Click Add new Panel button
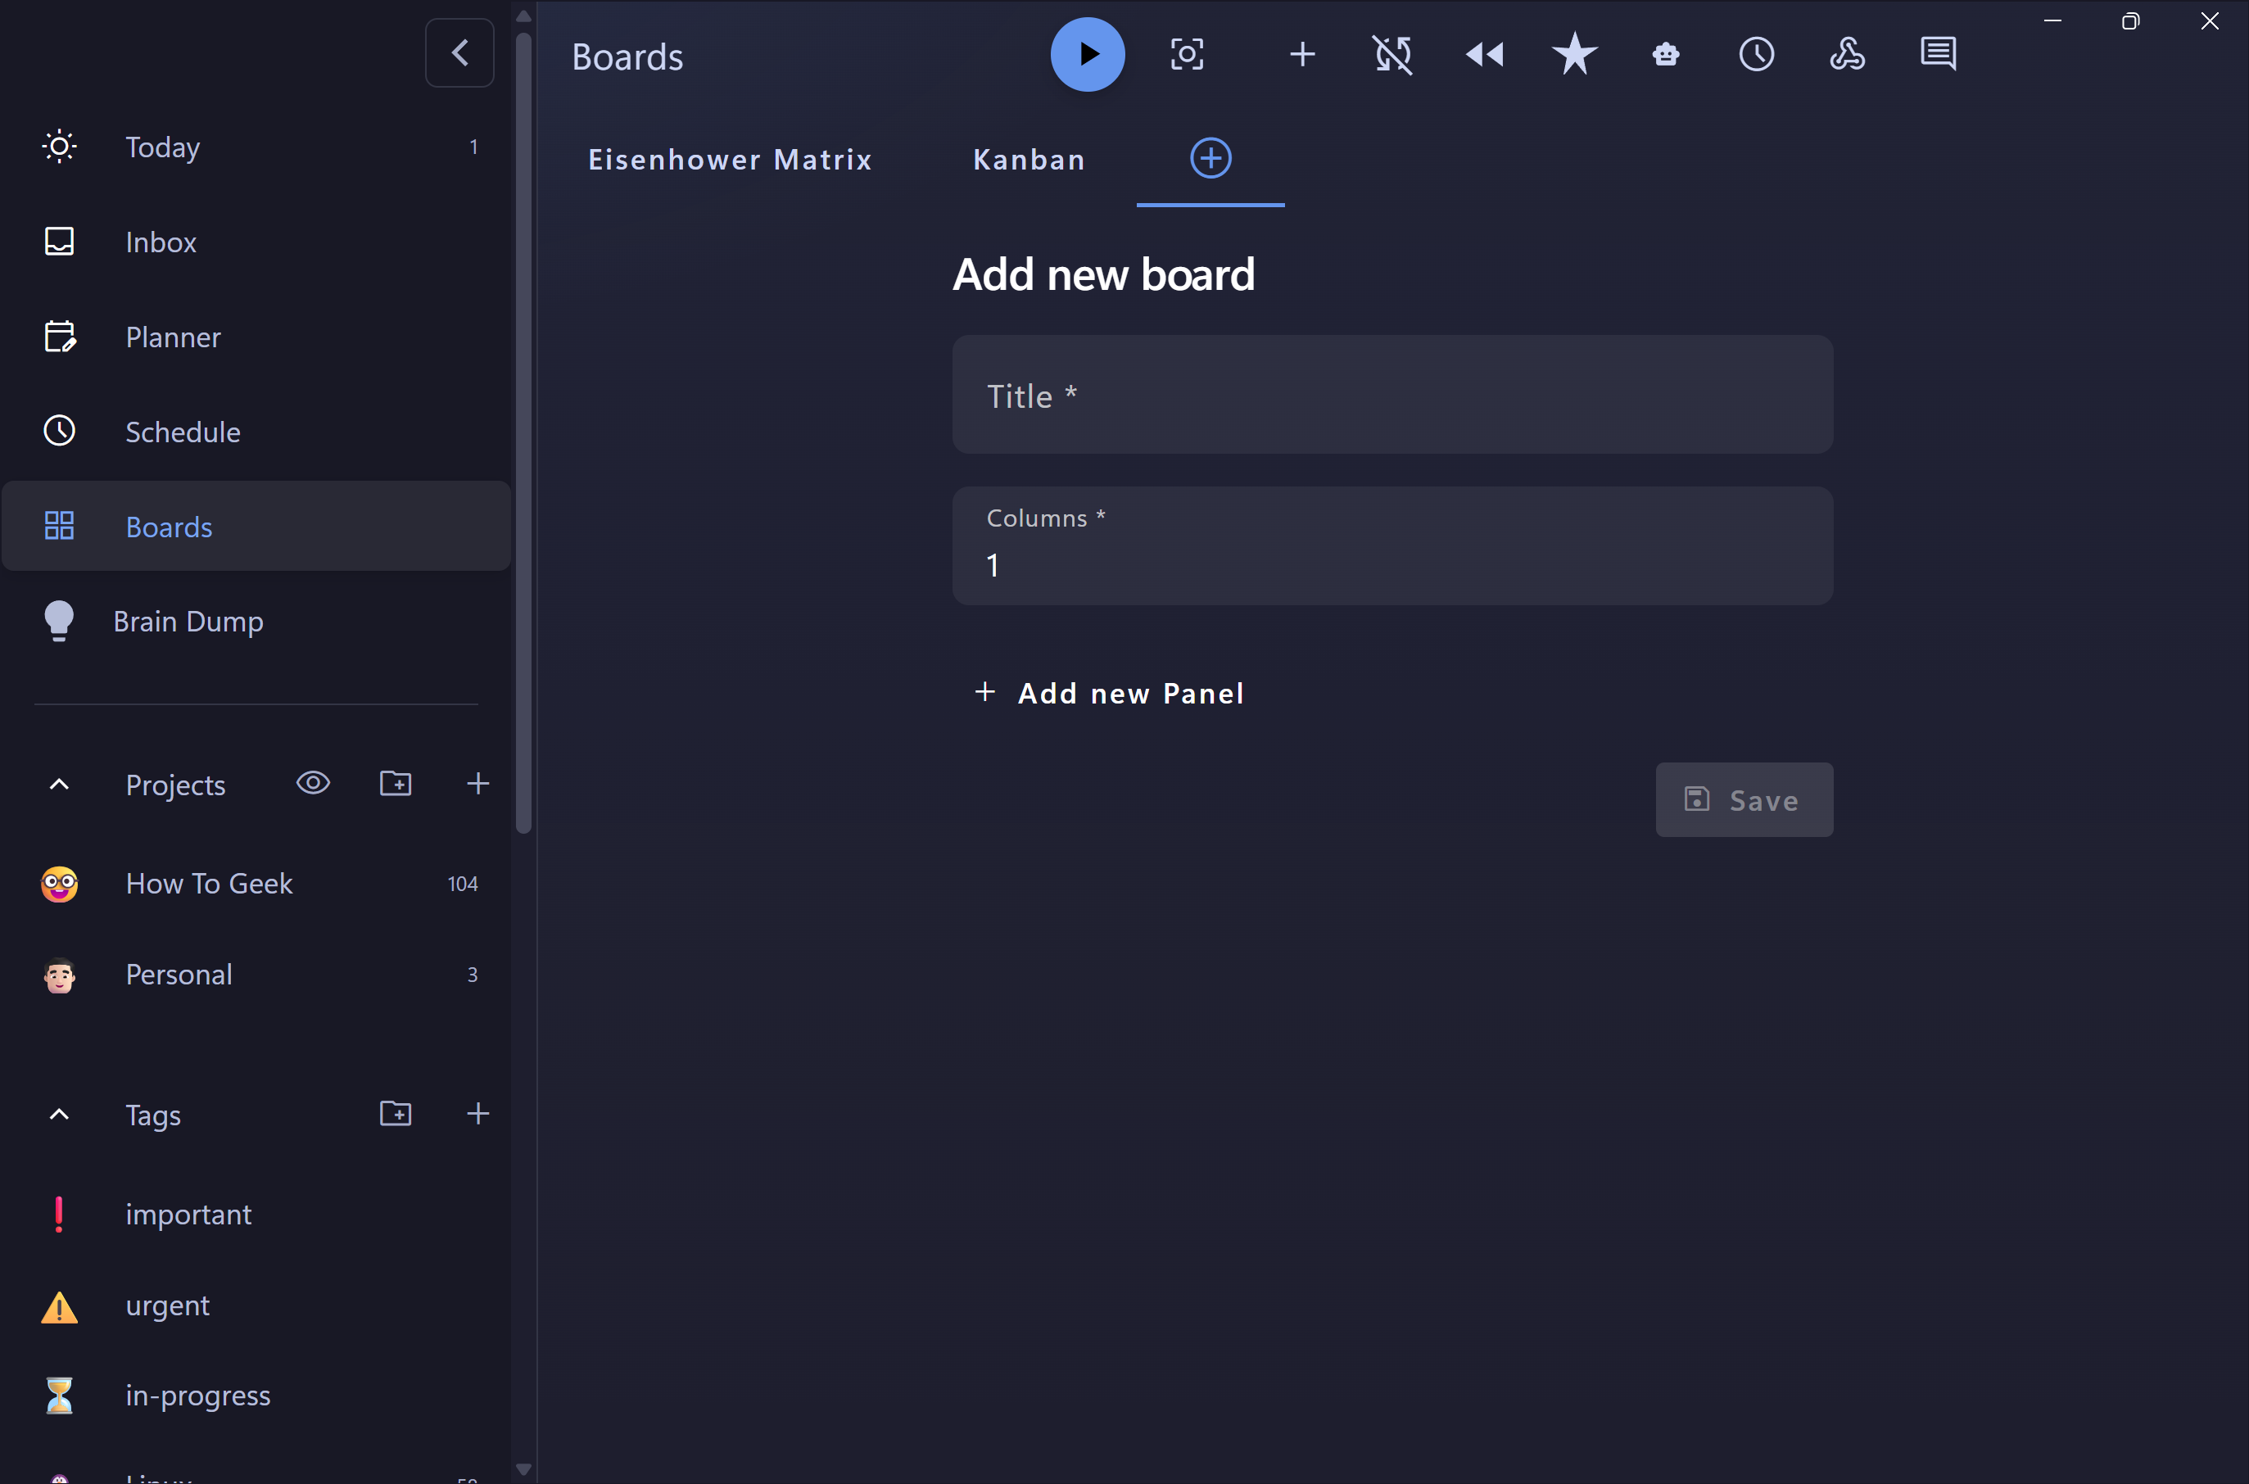This screenshot has width=2249, height=1484. tap(1110, 693)
